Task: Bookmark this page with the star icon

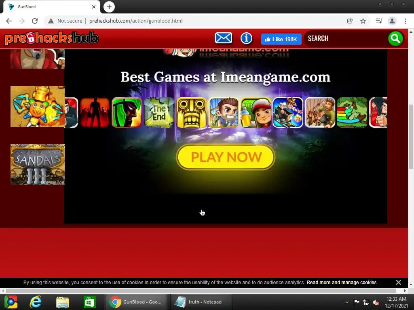Action: coord(363,21)
